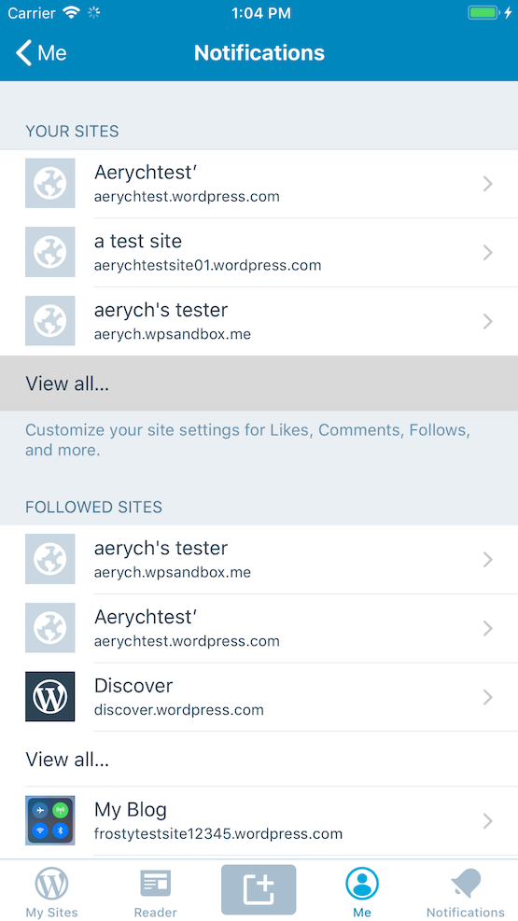Image resolution: width=518 pixels, height=921 pixels.
Task: Tap globe icon of a test site
Action: 49,252
